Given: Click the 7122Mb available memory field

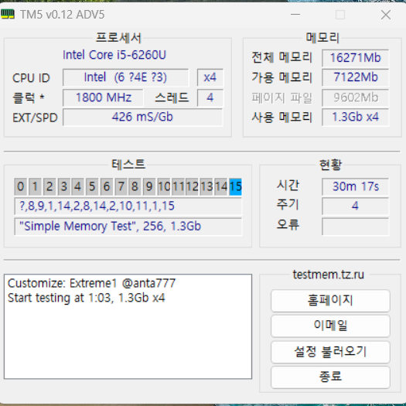Looking at the screenshot, I should 355,77.
